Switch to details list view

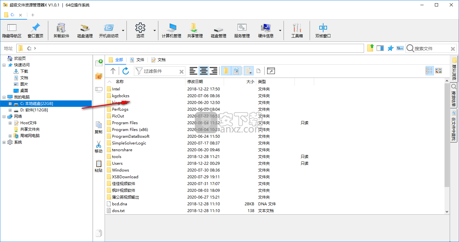click(x=429, y=70)
